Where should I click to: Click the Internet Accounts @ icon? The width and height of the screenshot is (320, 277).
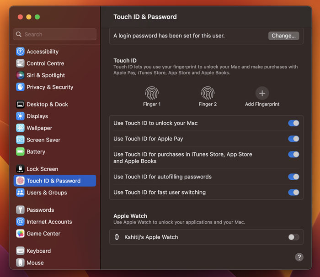[x=20, y=222]
